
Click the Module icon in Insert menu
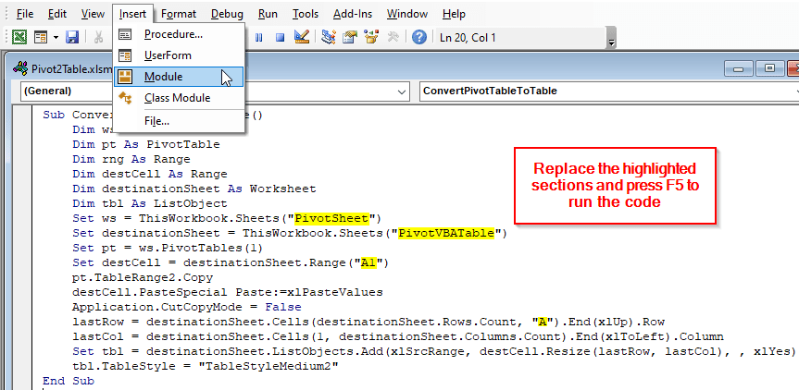[x=125, y=77]
